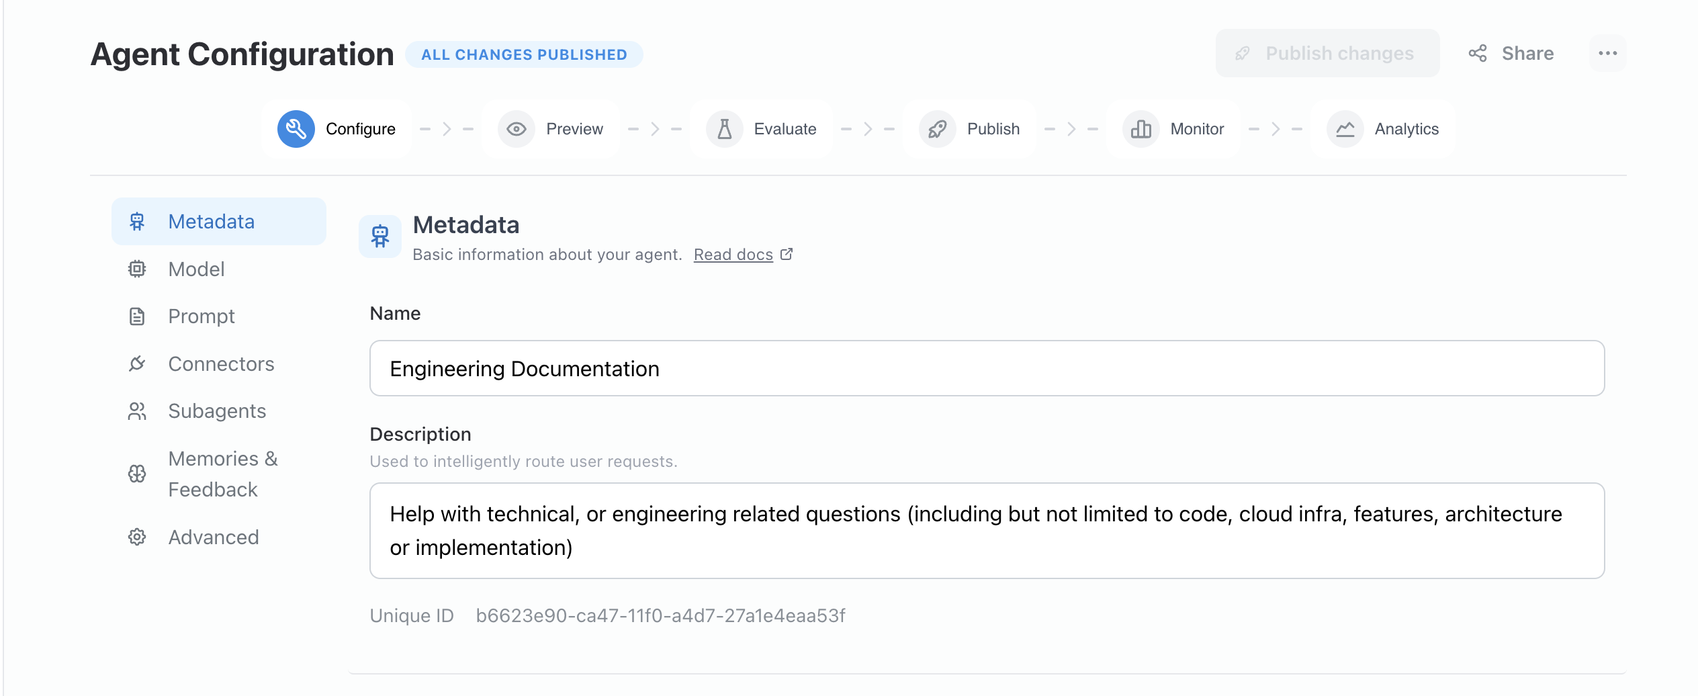Select the Memories & Feedback brain icon

click(137, 474)
